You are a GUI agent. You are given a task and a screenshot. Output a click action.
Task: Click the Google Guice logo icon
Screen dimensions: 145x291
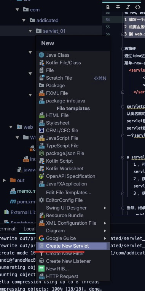[41, 238]
